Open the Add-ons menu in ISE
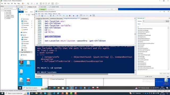Viewport: 170px width, 95px height. click(x=55, y=14)
